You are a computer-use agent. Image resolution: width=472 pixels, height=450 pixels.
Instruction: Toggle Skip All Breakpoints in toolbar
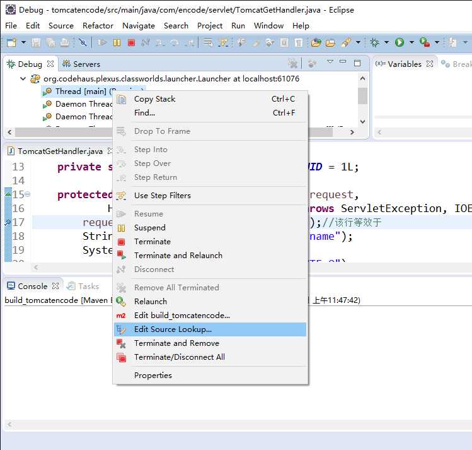[83, 42]
